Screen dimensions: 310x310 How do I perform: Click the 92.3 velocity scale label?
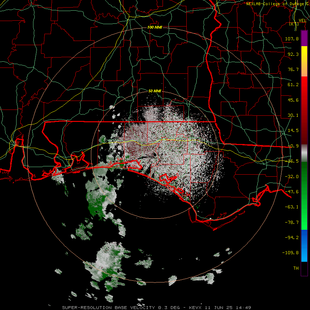click(293, 54)
